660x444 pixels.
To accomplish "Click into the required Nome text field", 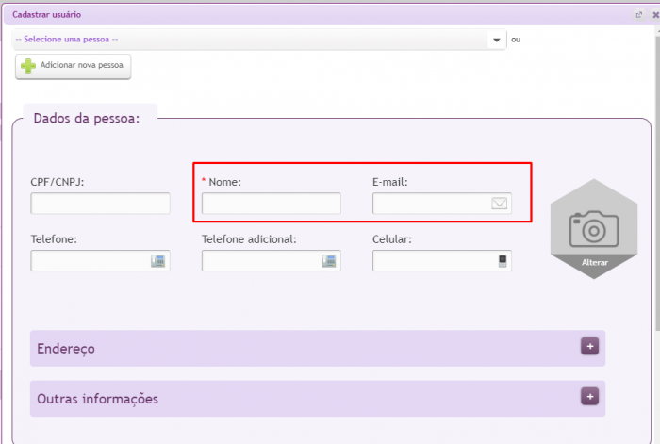I will (x=271, y=204).
